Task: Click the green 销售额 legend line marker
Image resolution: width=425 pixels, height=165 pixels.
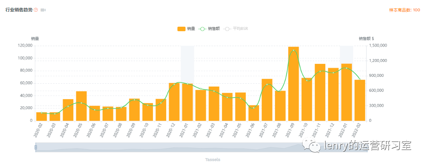Action: click(202, 29)
